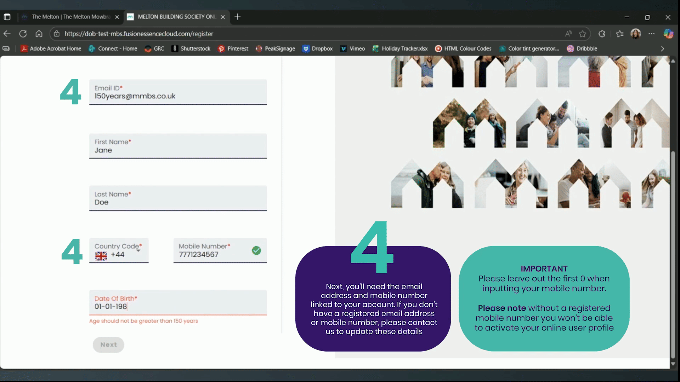
Task: Close the MELTON BUILDING SOCIETY tab
Action: 223,17
